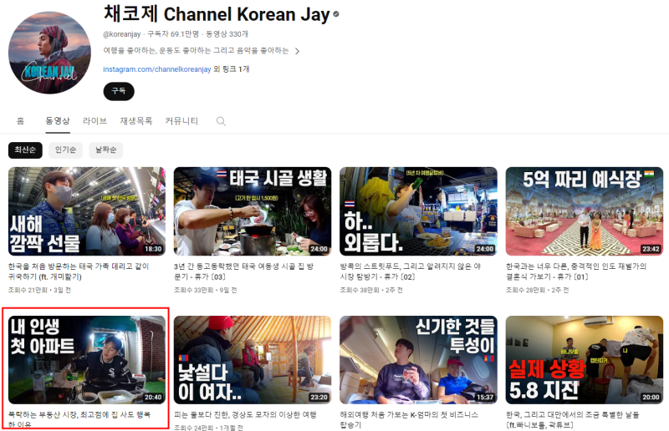Play the 내 인생 첫 아파트 thumbnail
669x431 pixels.
point(87,360)
